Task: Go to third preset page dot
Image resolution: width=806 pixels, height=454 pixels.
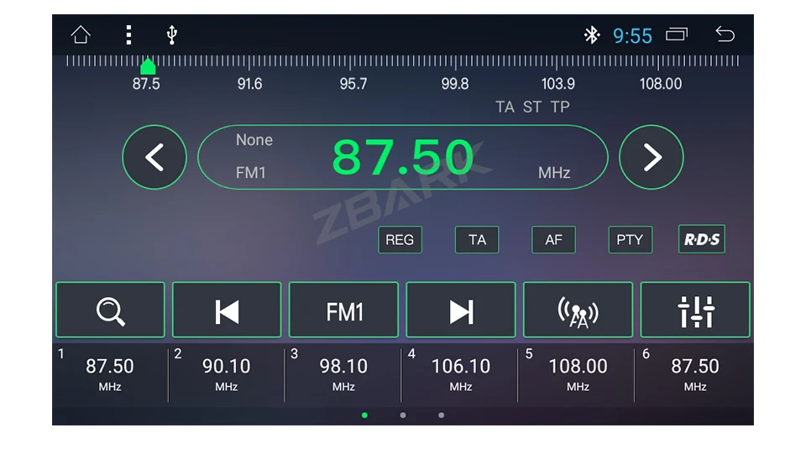Action: [x=441, y=415]
